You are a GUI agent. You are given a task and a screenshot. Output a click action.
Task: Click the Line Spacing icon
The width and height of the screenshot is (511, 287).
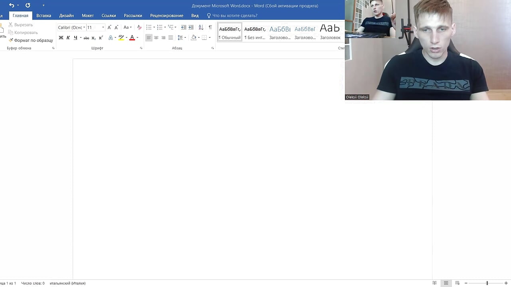tap(180, 38)
